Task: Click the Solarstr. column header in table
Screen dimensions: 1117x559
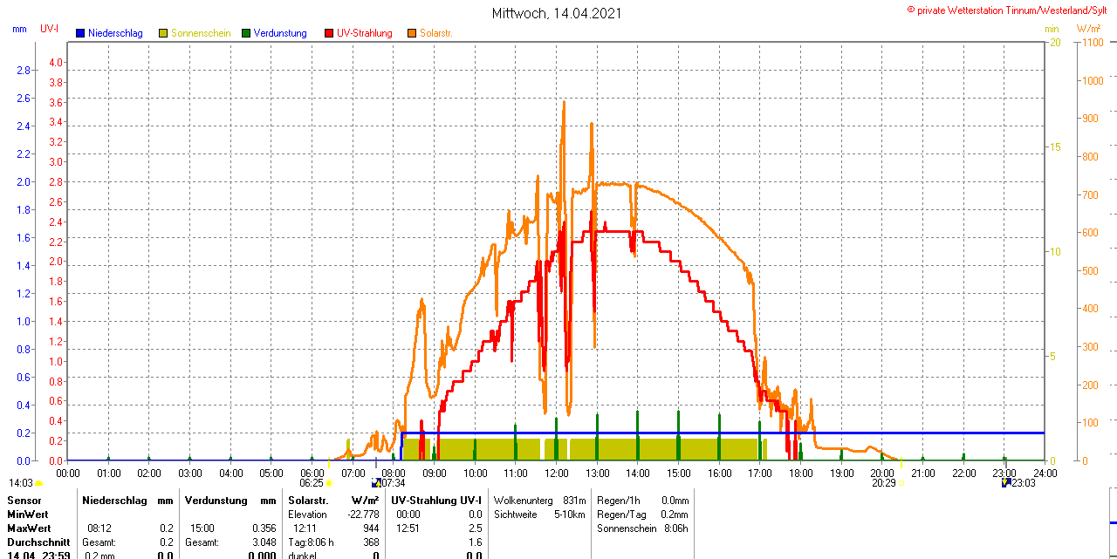Action: 308,501
